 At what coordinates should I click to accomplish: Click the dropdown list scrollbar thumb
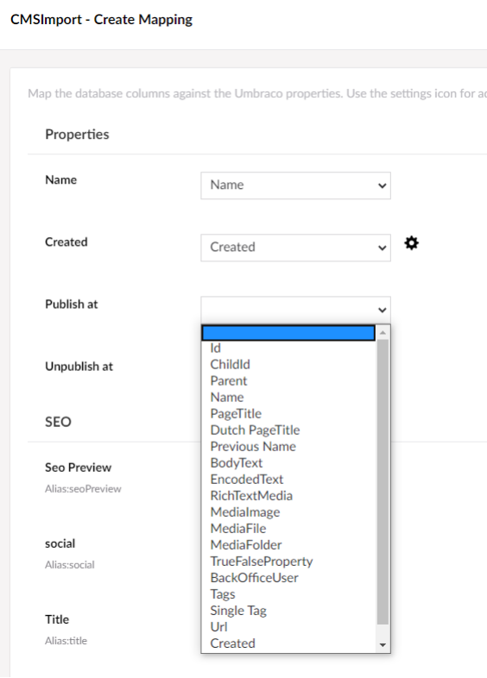click(383, 481)
